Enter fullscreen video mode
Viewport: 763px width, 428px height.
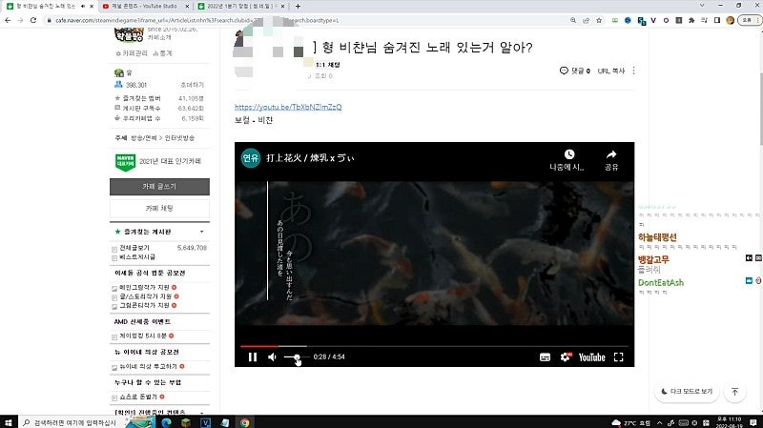(x=618, y=357)
